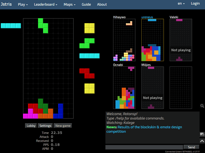Click the up-chevron icon below chat bubbles

coord(202,141)
